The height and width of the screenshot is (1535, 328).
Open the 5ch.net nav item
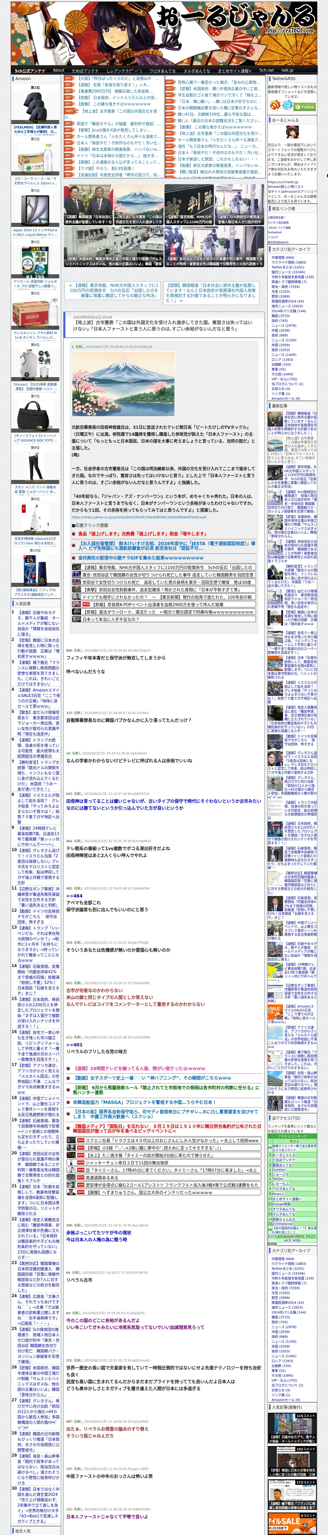[266, 70]
